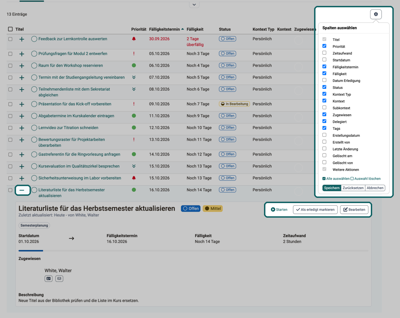This screenshot has height=318, width=400.
Task: Enable the Zeitaufwand column checkbox
Action: click(324, 53)
